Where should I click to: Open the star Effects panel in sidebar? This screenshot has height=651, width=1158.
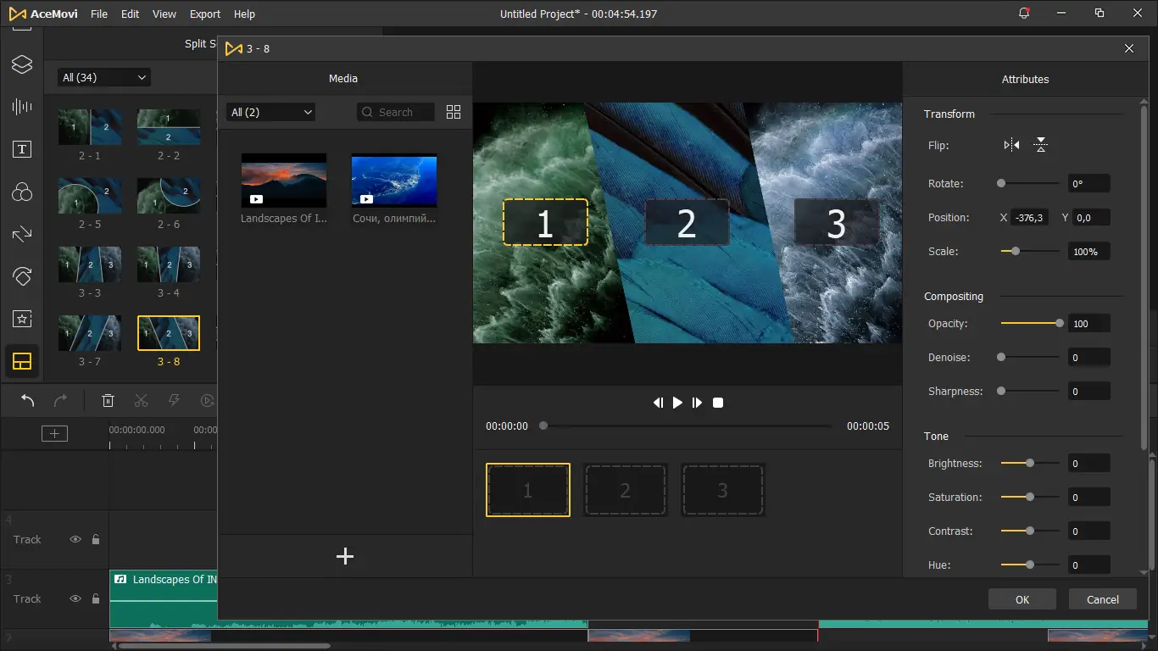pyautogui.click(x=22, y=319)
